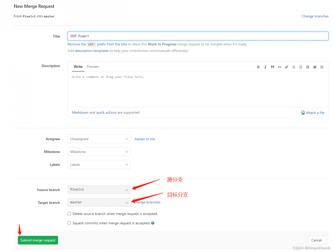This screenshot has height=252, width=334.
Task: Click the title input field
Action: (198, 36)
